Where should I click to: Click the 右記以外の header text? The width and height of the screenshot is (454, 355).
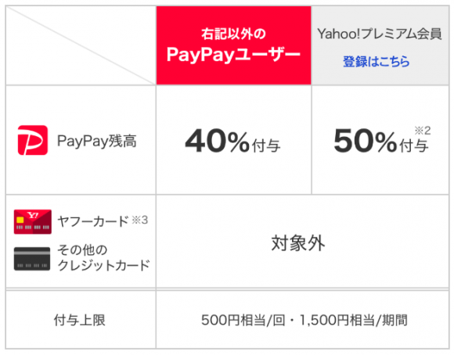click(234, 34)
